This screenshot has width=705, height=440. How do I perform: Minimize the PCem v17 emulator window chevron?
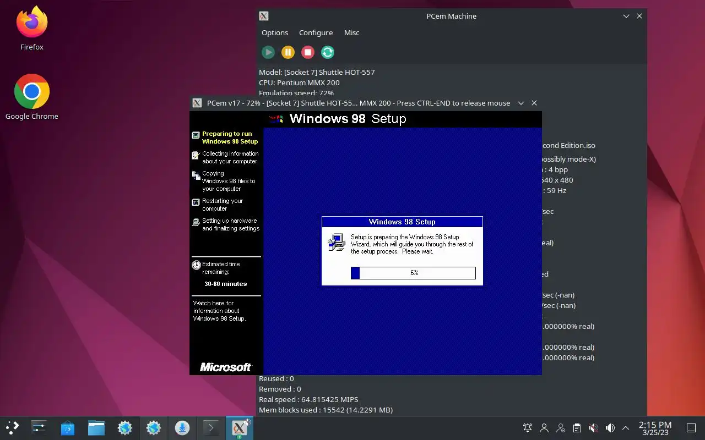(x=520, y=103)
